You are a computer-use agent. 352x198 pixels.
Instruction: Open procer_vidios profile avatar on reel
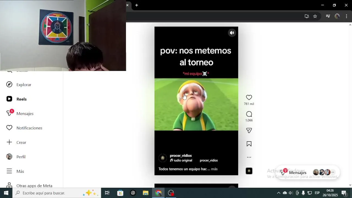click(163, 158)
